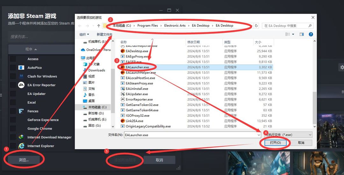Sort files by 大小 column

tap(258, 42)
